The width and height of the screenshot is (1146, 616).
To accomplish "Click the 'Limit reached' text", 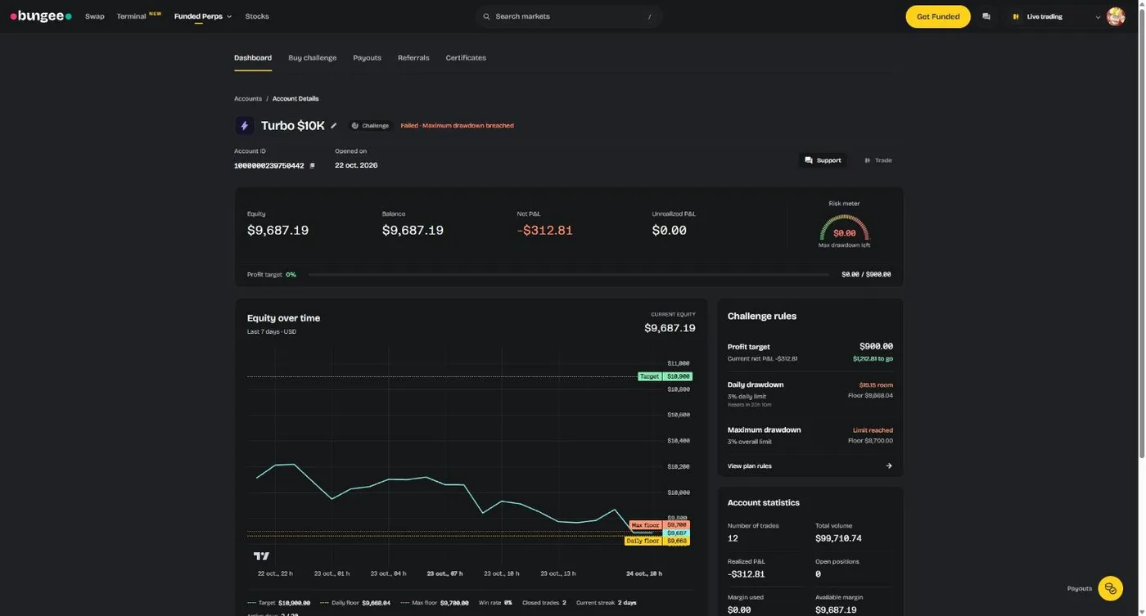I will (873, 430).
